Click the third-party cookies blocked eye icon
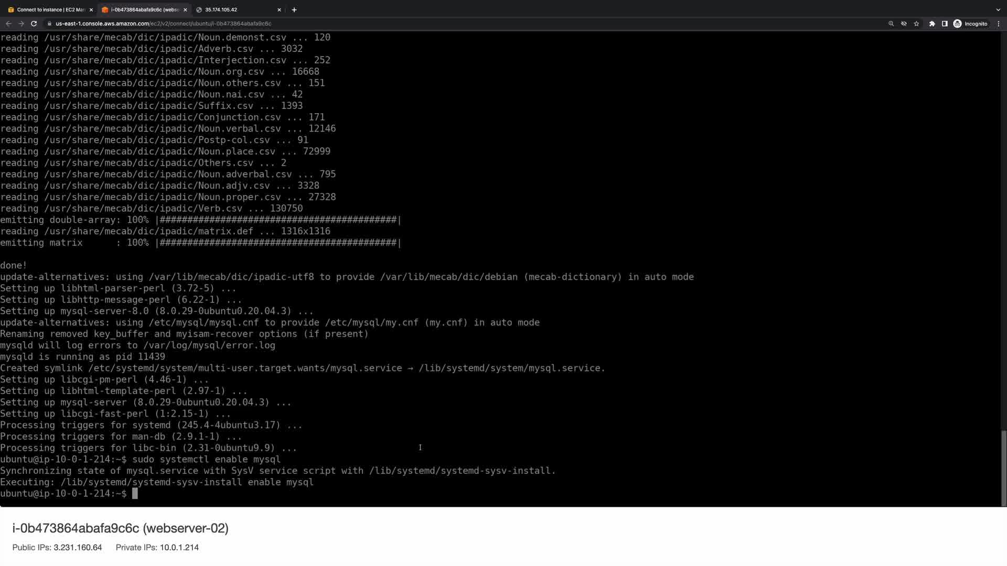The image size is (1007, 566). click(x=904, y=24)
